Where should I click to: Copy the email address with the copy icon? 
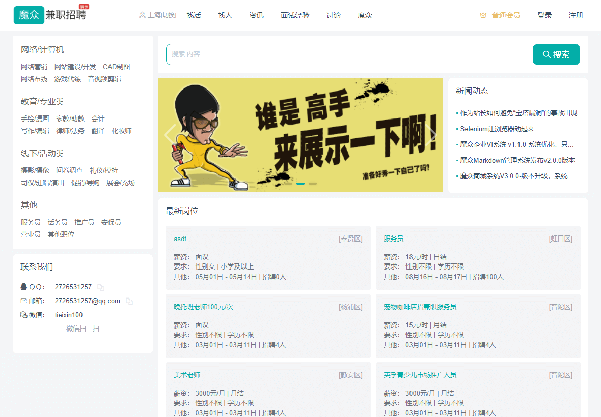pos(129,301)
